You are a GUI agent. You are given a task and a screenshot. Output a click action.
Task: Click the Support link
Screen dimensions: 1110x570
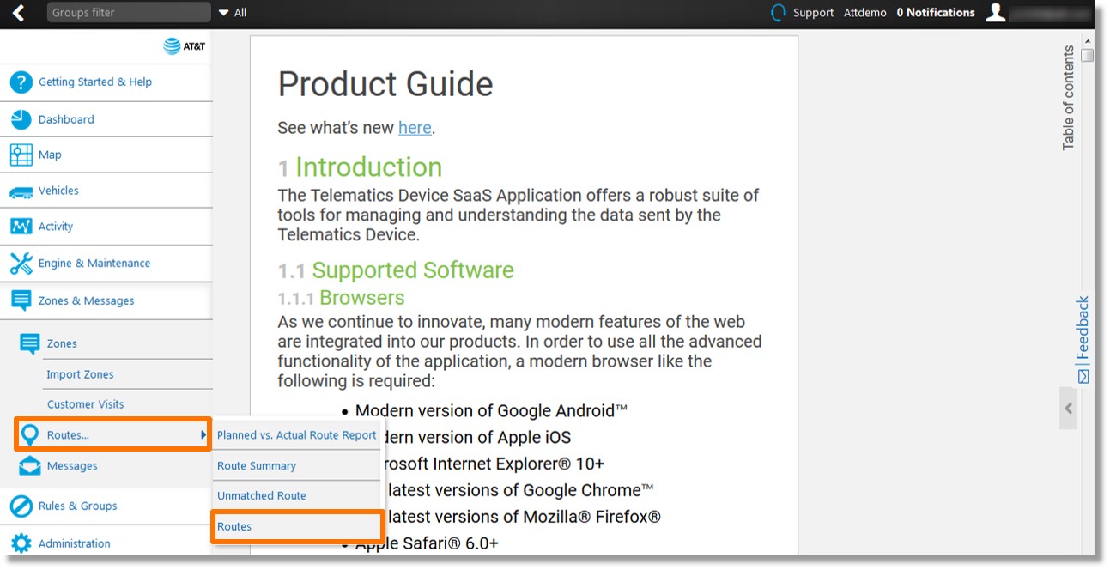point(813,13)
